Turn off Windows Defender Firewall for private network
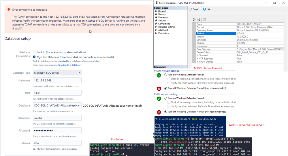 click(x=166, y=88)
